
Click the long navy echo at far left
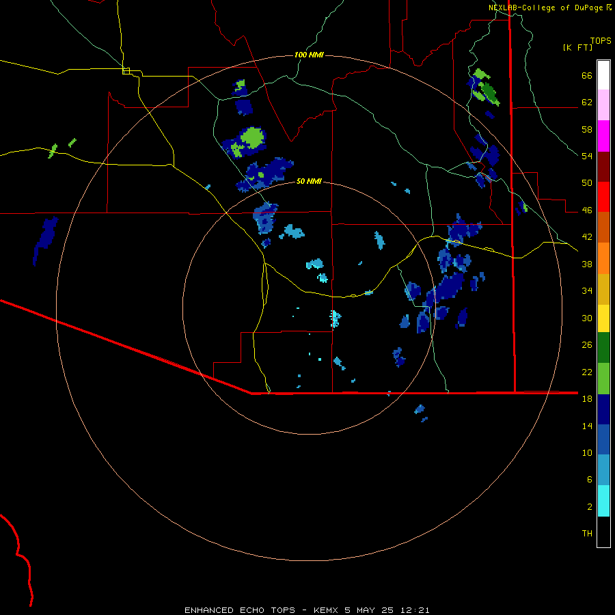(46, 240)
